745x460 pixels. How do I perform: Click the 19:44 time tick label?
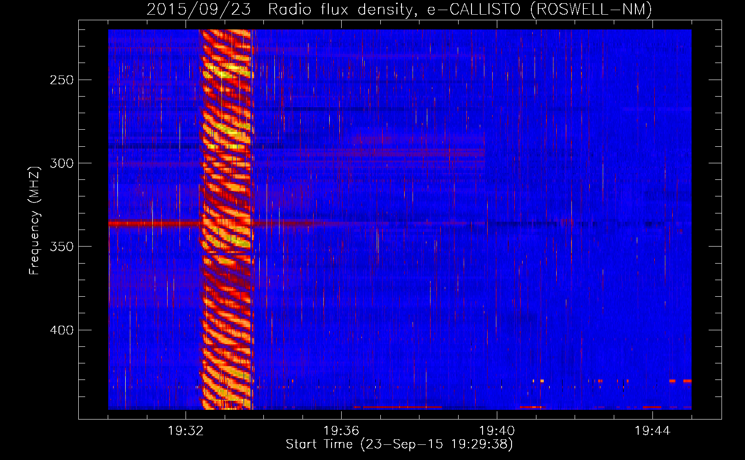652,431
